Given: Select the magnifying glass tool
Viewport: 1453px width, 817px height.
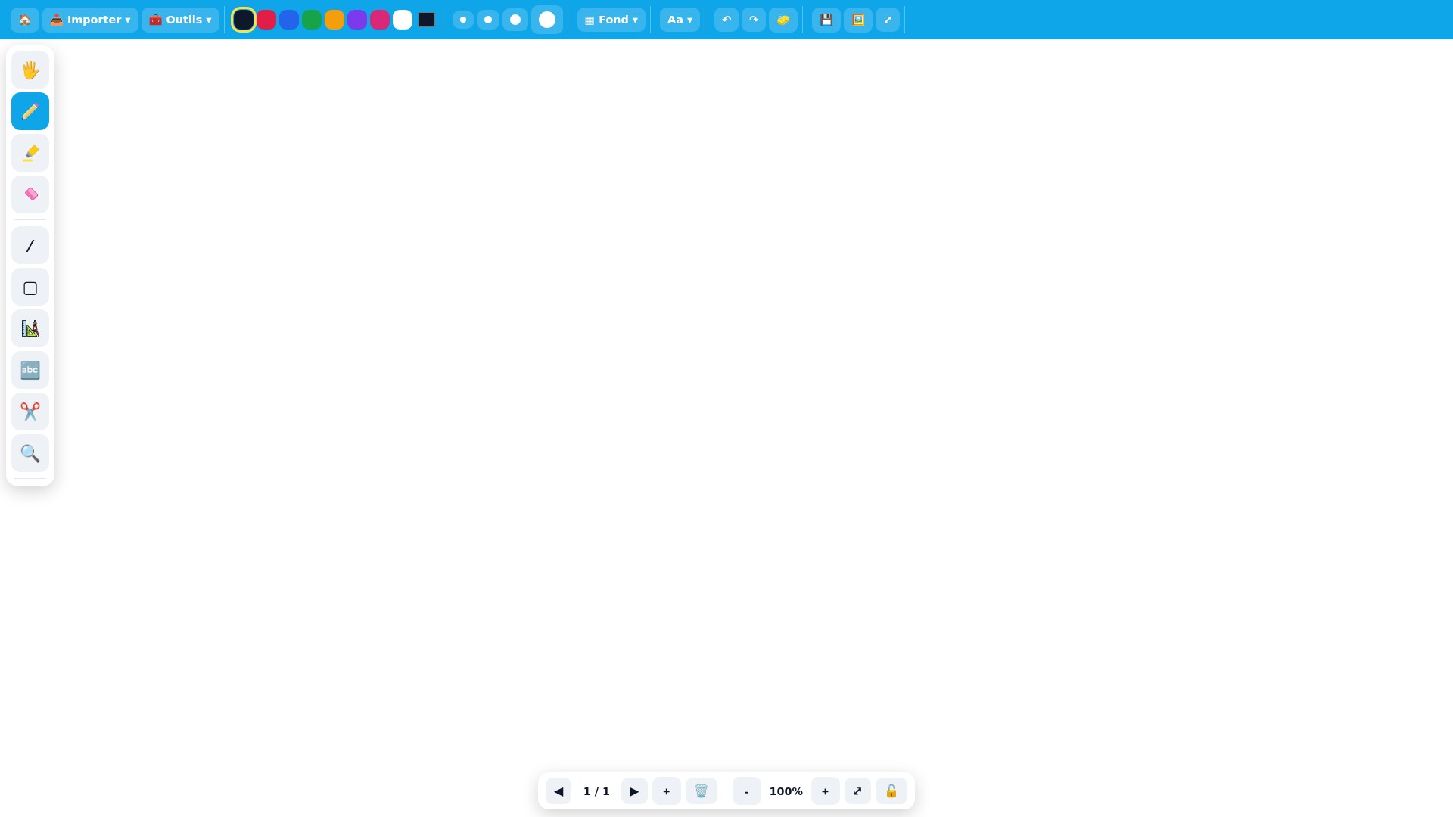Looking at the screenshot, I should coord(30,453).
